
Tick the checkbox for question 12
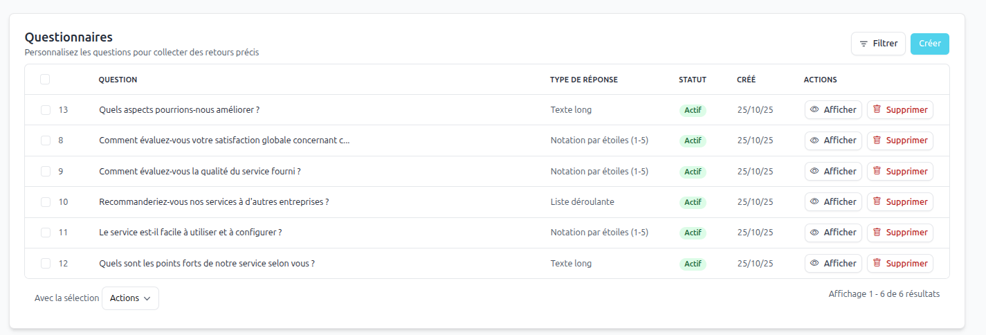point(45,264)
